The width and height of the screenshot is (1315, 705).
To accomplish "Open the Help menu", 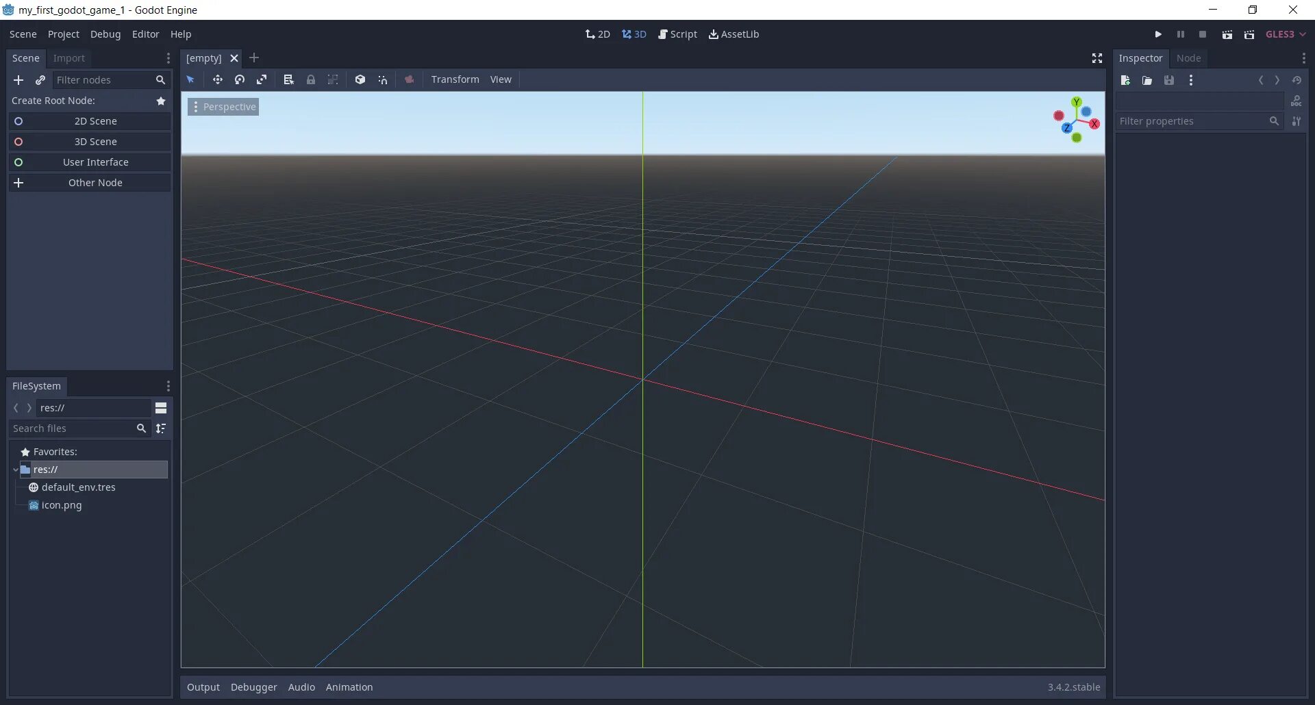I will coord(181,34).
